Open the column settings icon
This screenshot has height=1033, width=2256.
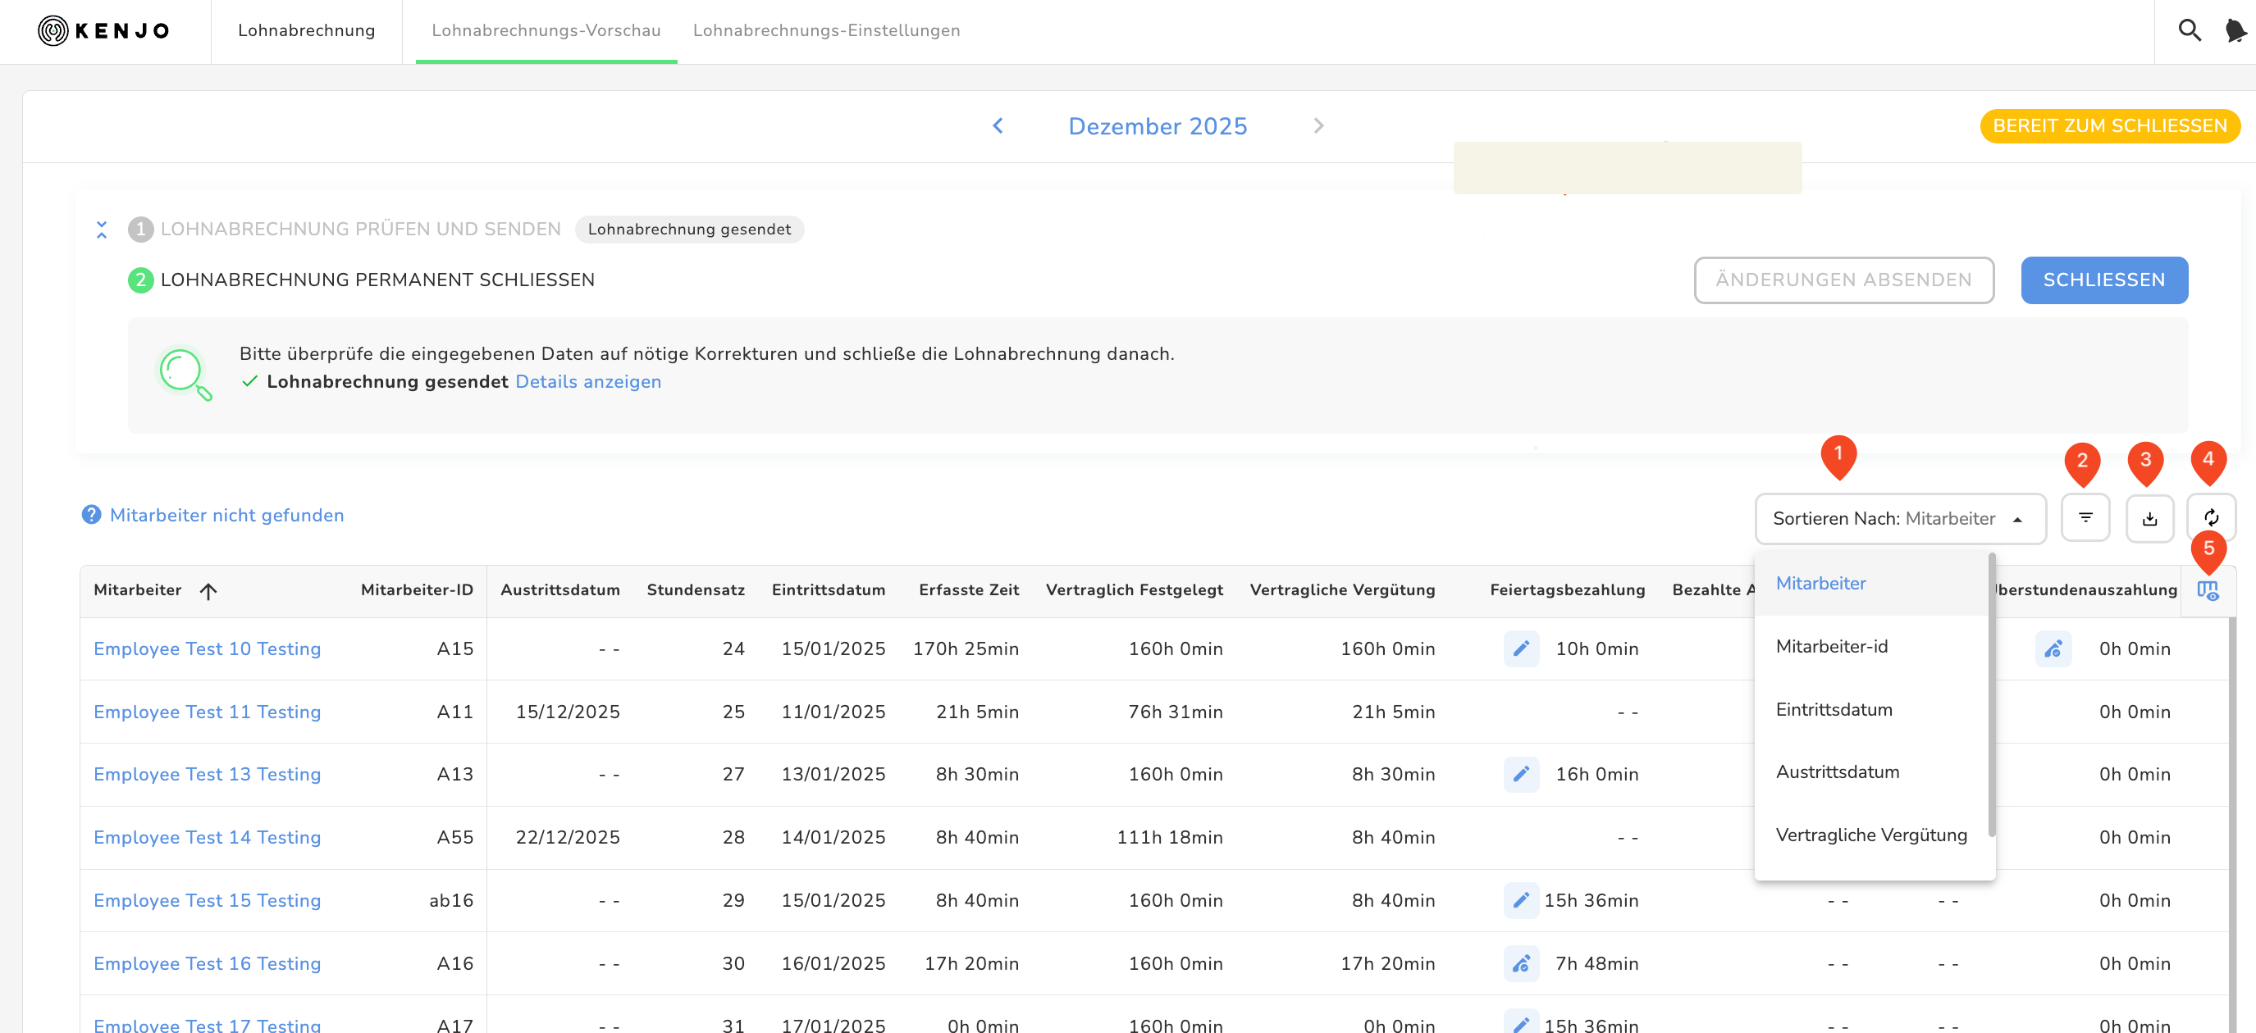2207,591
